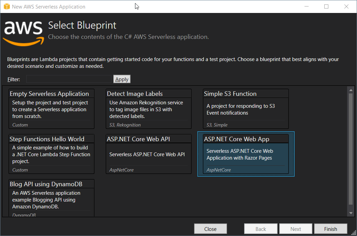Close the dialog with the title bar X
Image resolution: width=357 pixels, height=236 pixels.
(x=346, y=6)
